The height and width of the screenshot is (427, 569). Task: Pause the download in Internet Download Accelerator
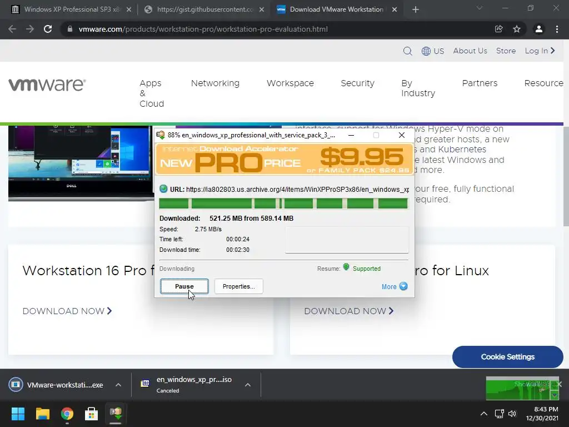point(184,286)
